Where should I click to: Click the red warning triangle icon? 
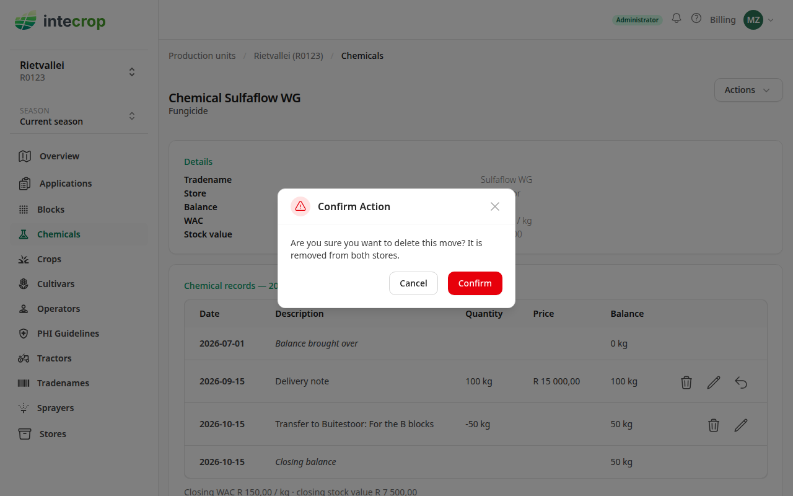(x=300, y=206)
